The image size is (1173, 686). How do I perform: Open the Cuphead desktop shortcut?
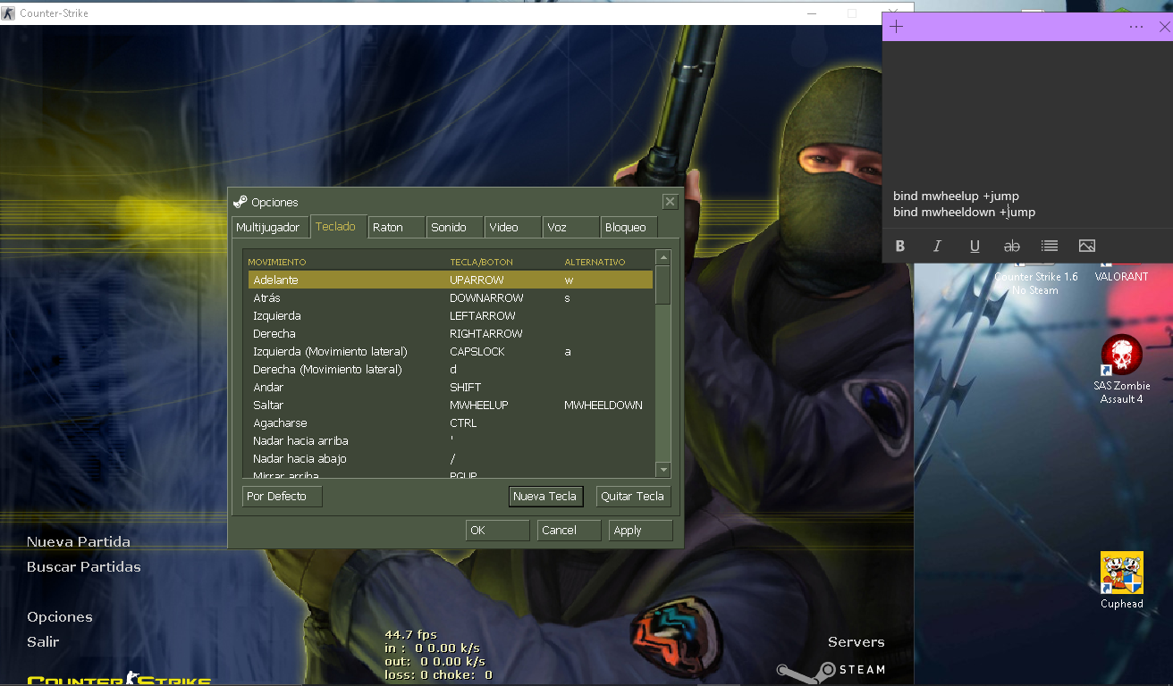(1122, 581)
